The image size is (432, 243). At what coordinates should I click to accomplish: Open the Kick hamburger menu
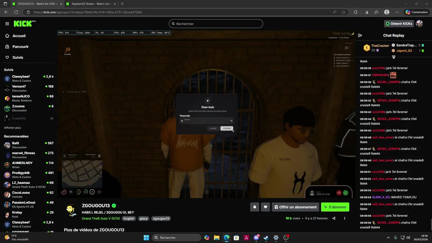(x=7, y=24)
